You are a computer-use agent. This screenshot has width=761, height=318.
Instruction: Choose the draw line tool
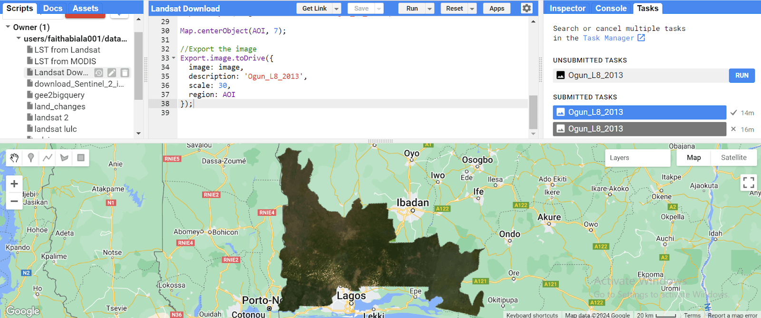click(48, 158)
